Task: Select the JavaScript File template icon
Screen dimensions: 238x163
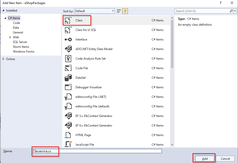Action: coord(68,144)
